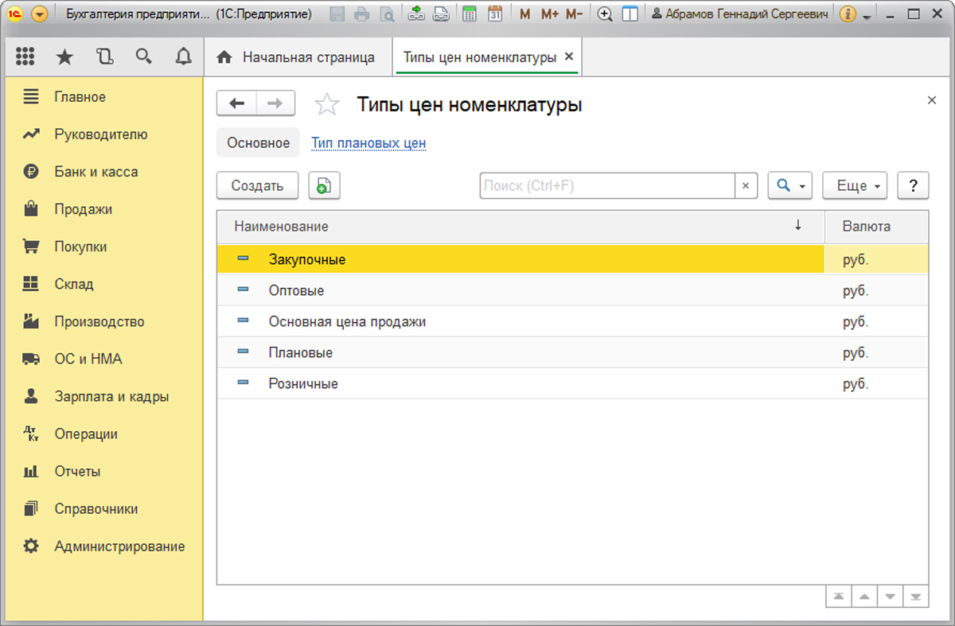This screenshot has height=626, width=955.
Task: Click the back navigation arrow
Action: click(236, 103)
